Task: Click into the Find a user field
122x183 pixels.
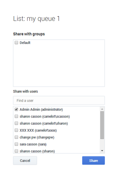Action: coord(59,100)
